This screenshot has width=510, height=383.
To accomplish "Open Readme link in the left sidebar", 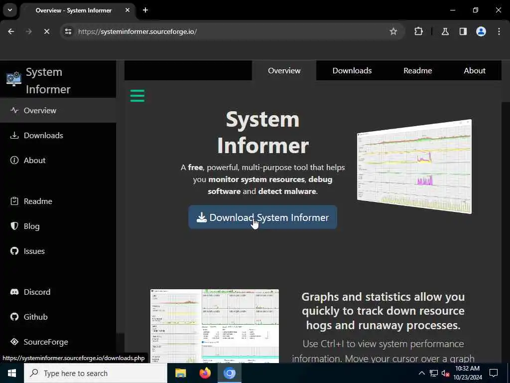I will pyautogui.click(x=58, y=201).
